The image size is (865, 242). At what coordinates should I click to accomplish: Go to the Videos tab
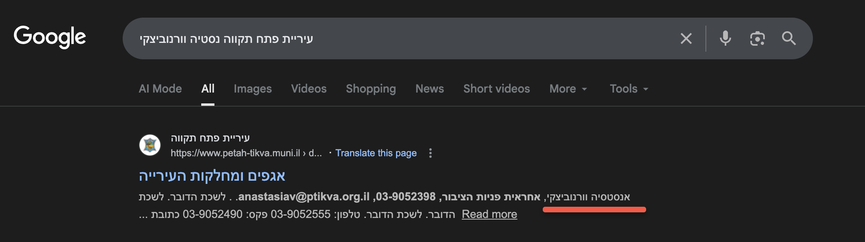click(309, 89)
